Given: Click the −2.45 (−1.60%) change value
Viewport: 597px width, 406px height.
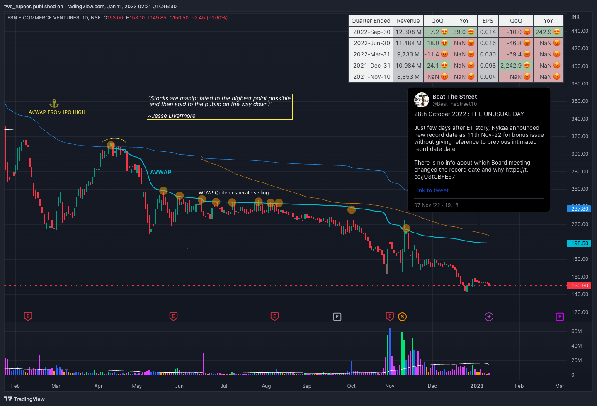Looking at the screenshot, I should 209,18.
